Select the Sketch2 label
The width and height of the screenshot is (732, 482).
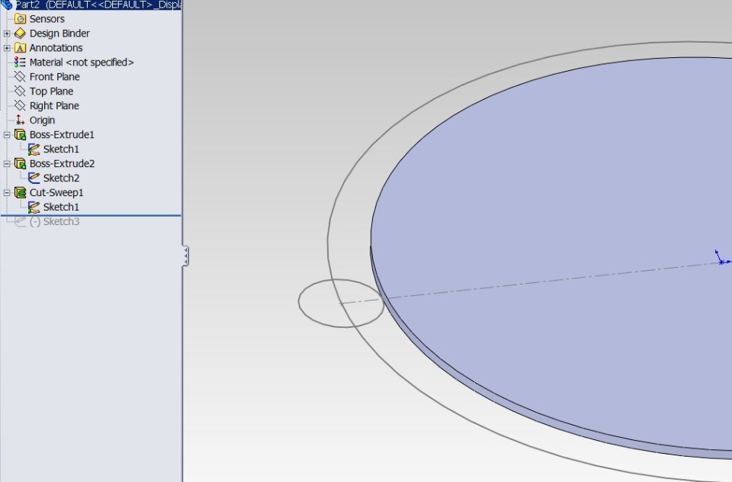61,178
